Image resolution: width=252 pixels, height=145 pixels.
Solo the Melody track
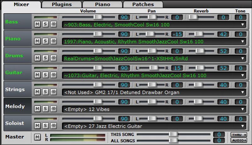[45, 109]
